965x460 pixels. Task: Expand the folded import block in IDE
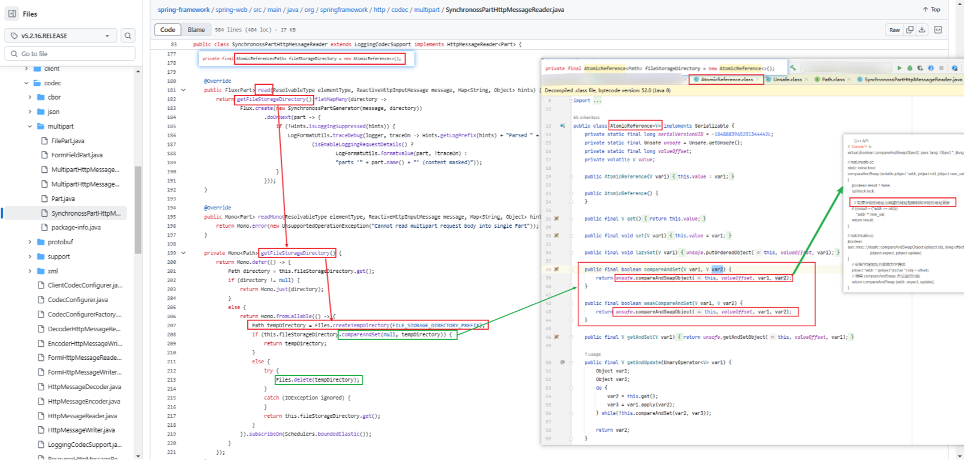(x=597, y=101)
